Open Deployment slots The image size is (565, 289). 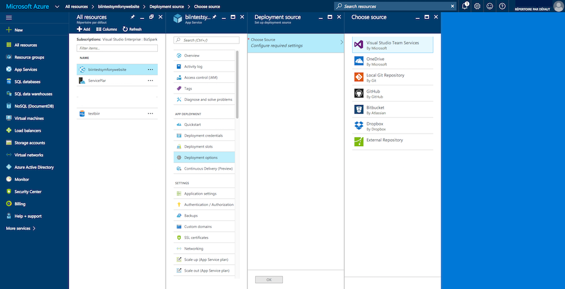click(204, 147)
